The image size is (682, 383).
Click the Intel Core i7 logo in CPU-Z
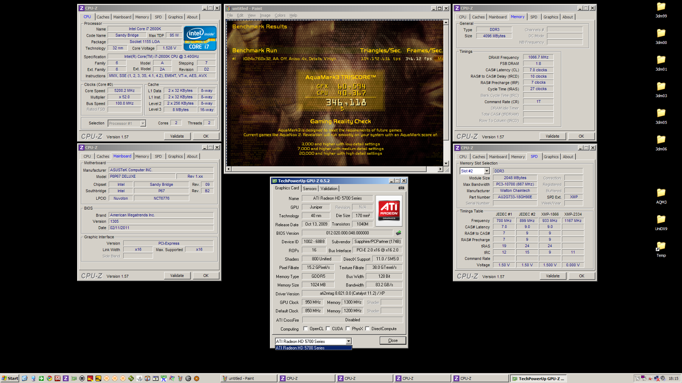coord(200,38)
